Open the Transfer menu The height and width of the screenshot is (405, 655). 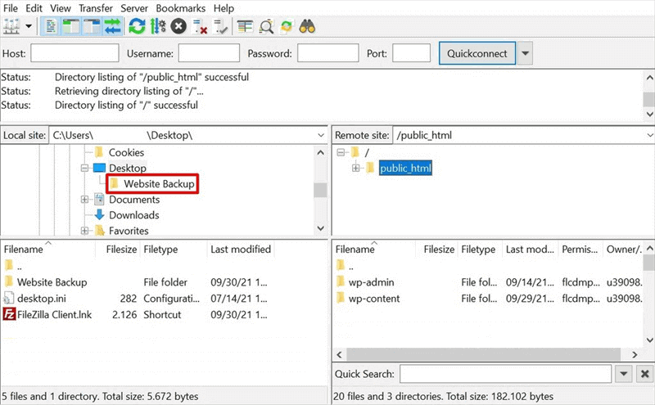[x=96, y=8]
